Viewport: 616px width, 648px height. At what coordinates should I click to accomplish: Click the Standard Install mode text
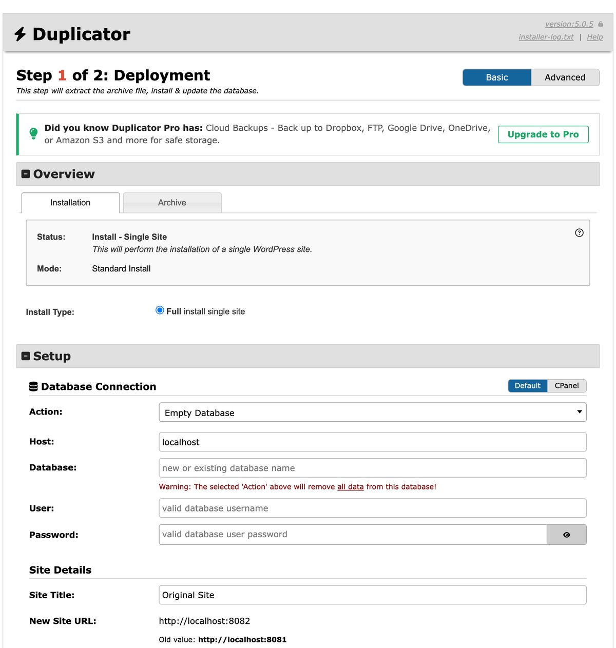pyautogui.click(x=121, y=269)
